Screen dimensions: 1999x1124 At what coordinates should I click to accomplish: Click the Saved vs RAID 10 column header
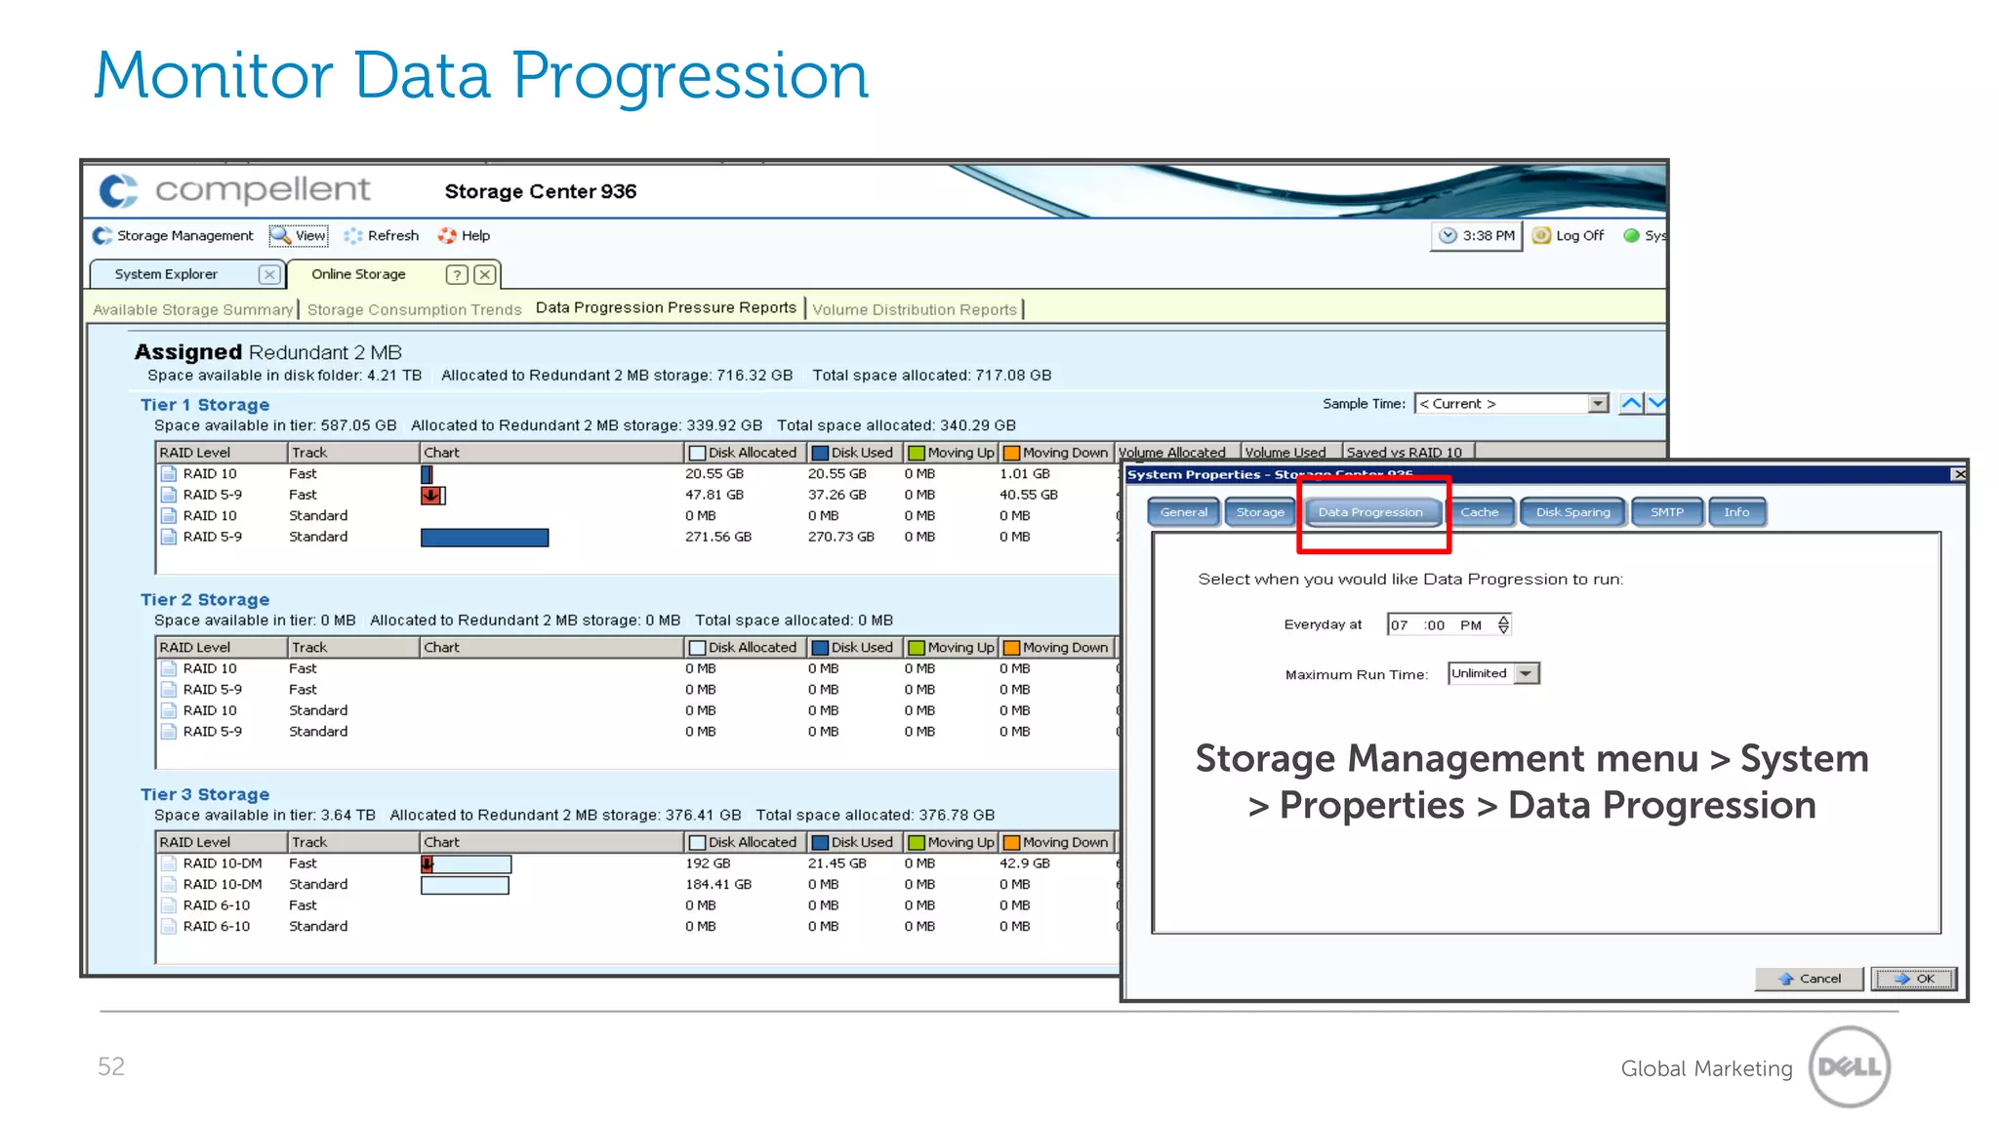[x=1409, y=453]
